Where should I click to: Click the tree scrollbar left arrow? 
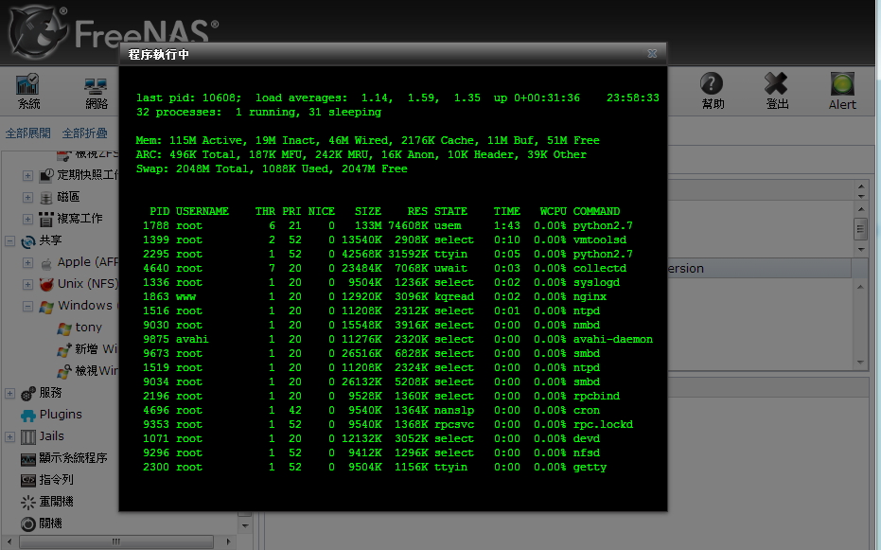9,541
